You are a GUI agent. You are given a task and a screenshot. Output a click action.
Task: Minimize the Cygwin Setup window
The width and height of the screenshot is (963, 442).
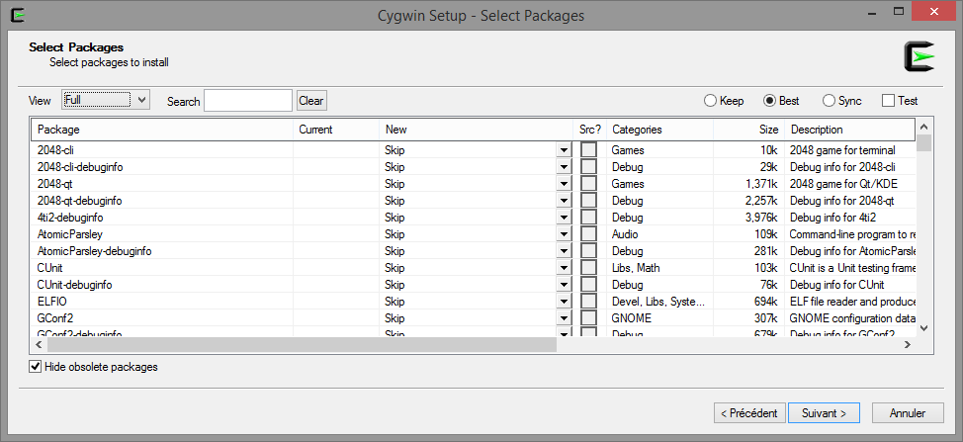coord(871,12)
